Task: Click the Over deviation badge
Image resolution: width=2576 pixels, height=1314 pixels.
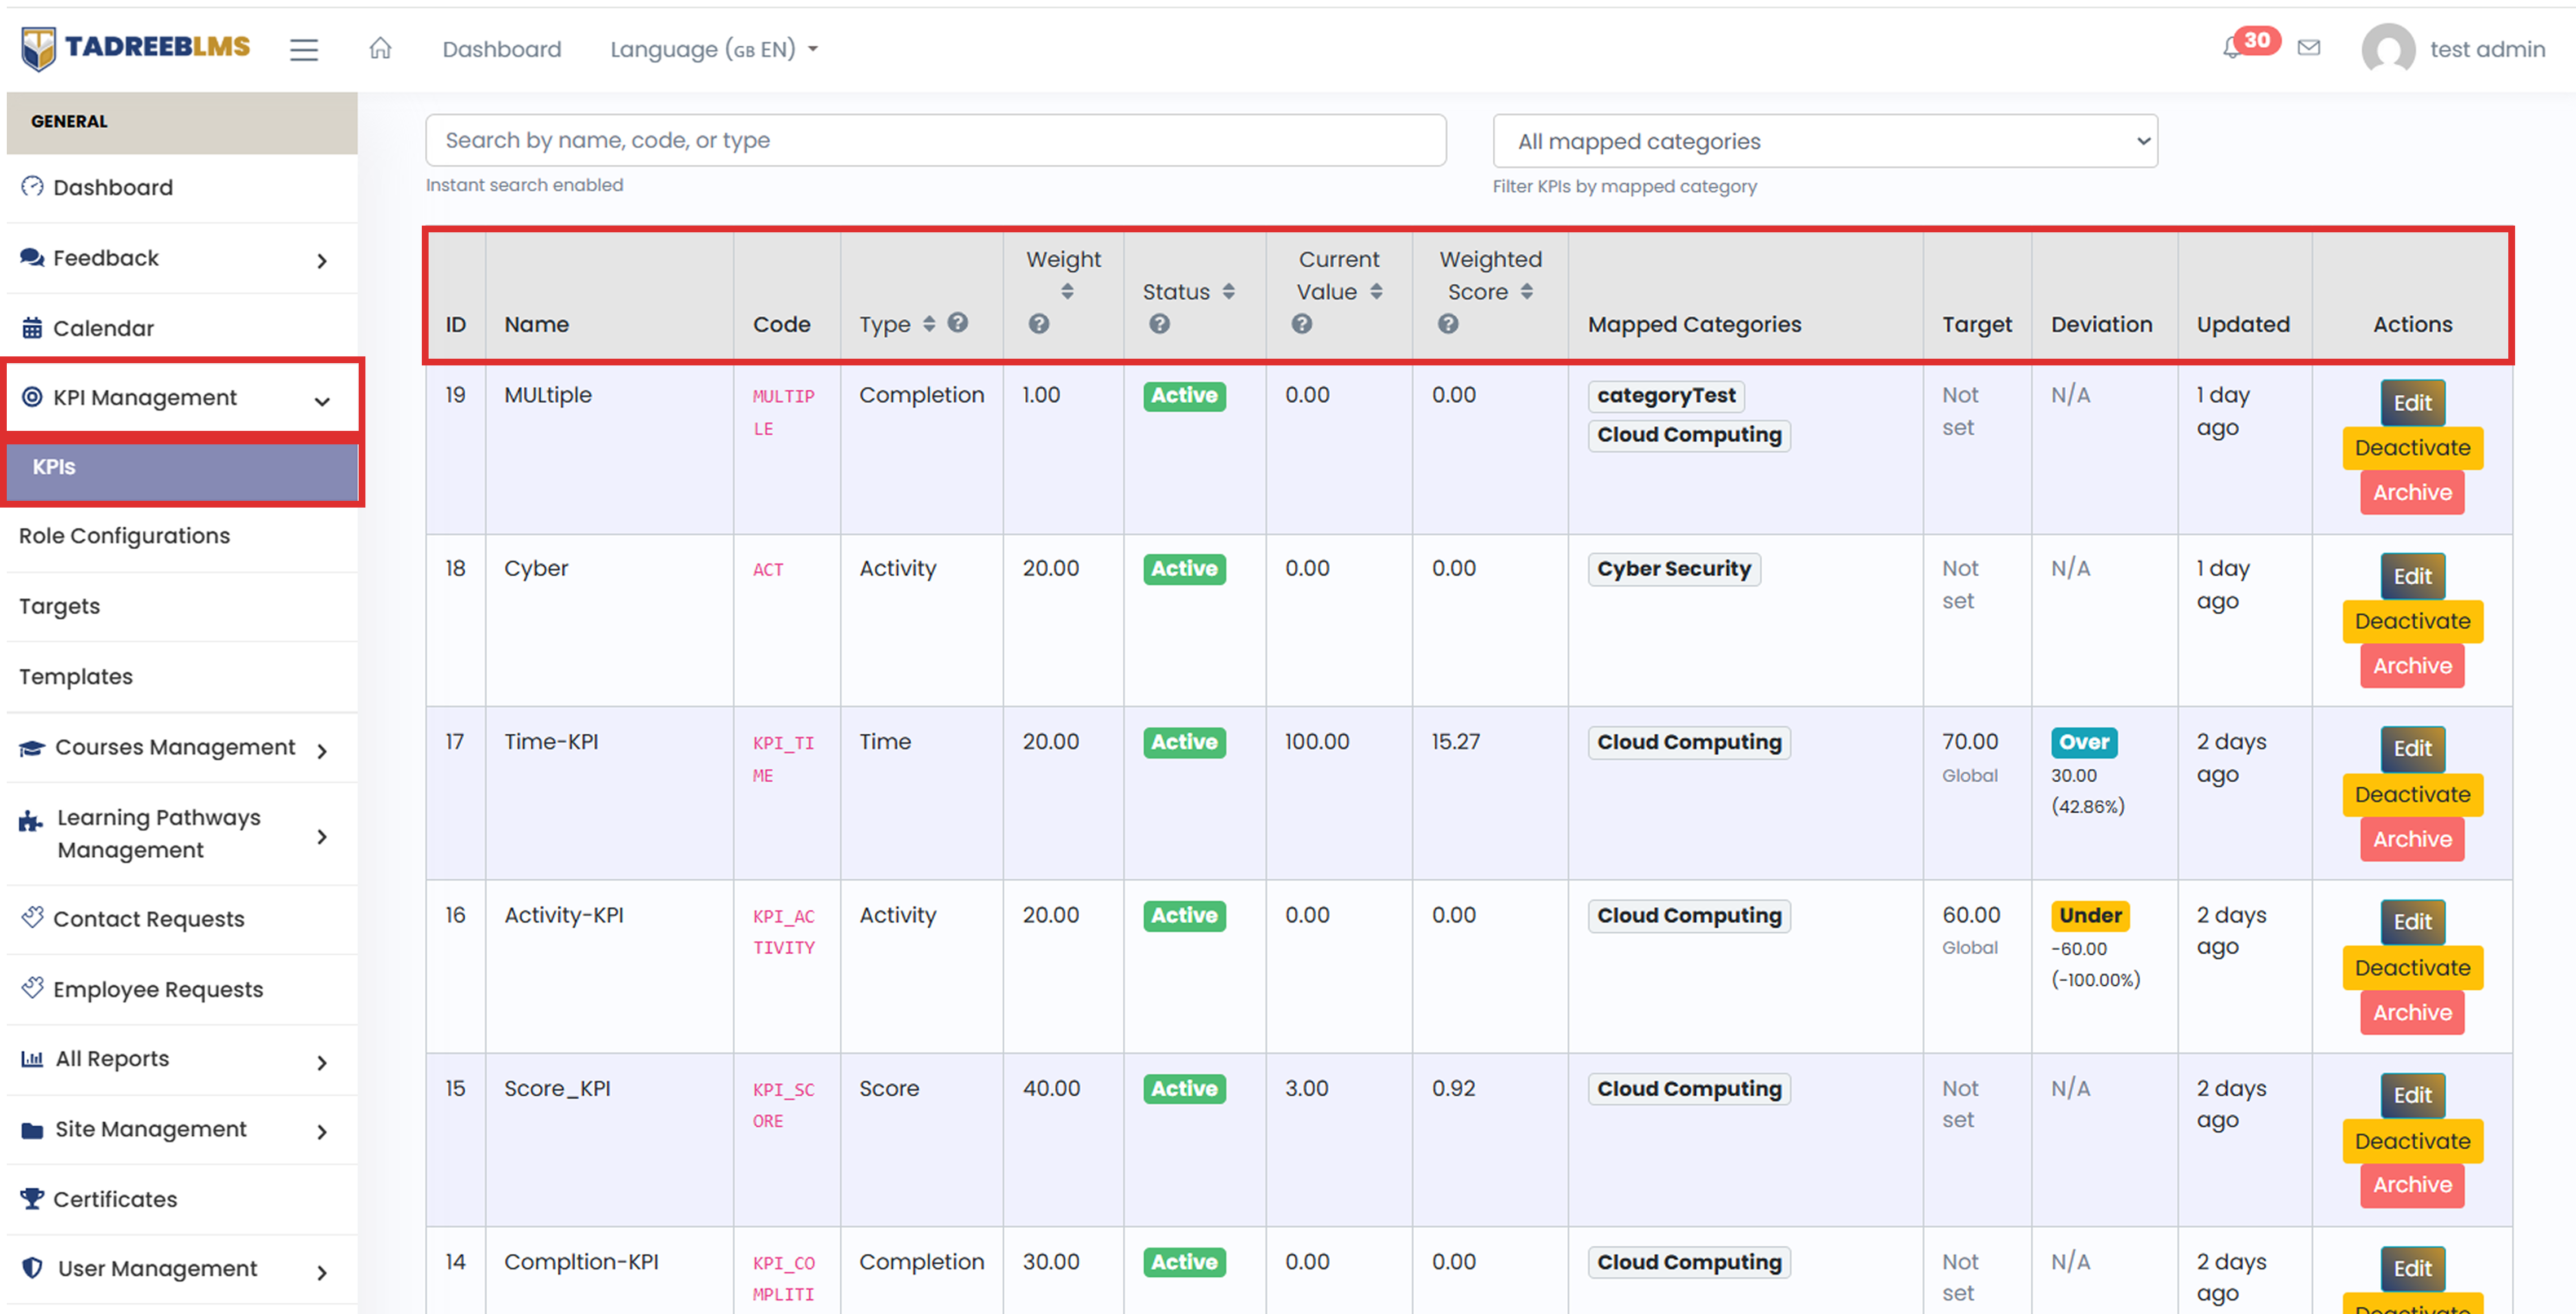Action: coord(2084,742)
